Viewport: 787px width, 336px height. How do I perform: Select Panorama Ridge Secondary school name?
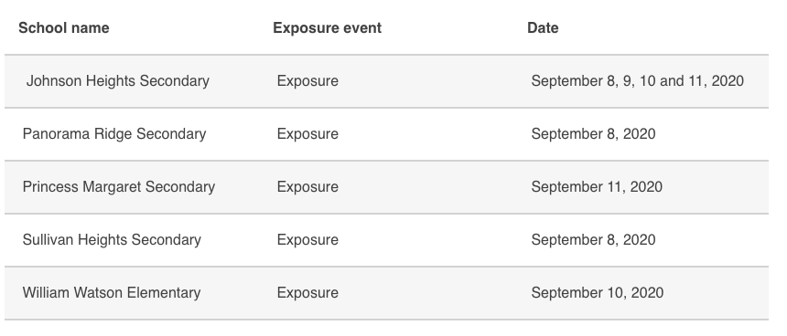[x=114, y=134]
